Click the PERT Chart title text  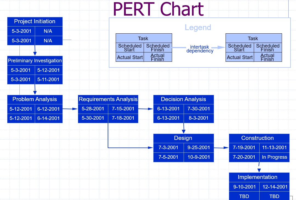[x=158, y=9]
